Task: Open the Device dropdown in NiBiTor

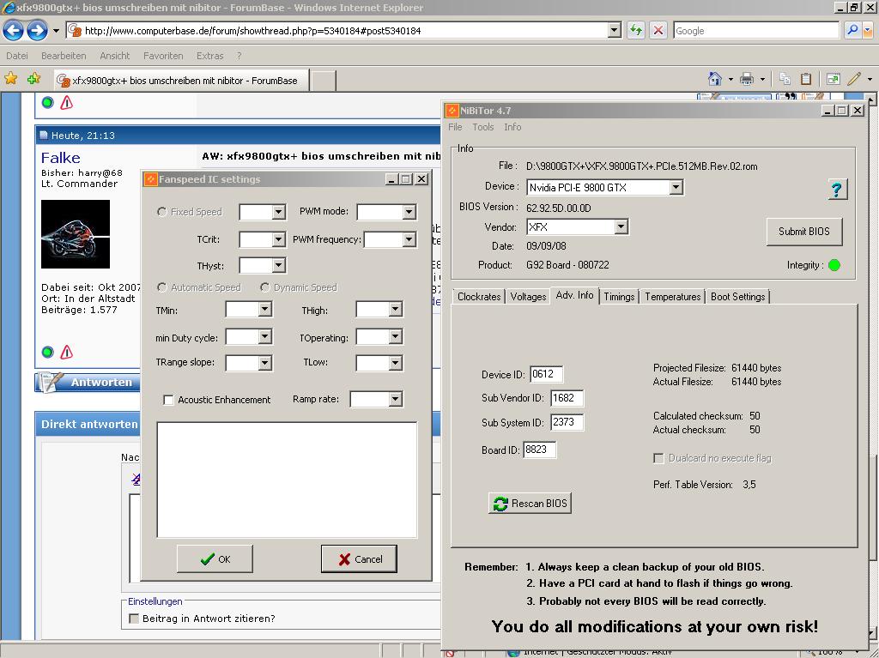Action: pos(676,187)
